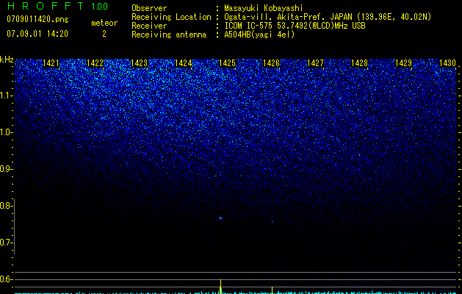This screenshot has height=294, width=462.
Task: Click the 1430 time marker
Action: pos(448,62)
